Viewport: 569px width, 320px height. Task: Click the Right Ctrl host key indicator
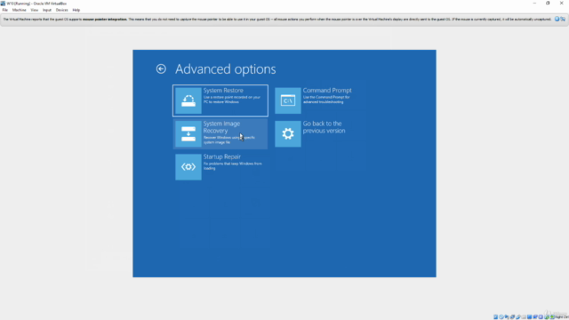click(562, 317)
